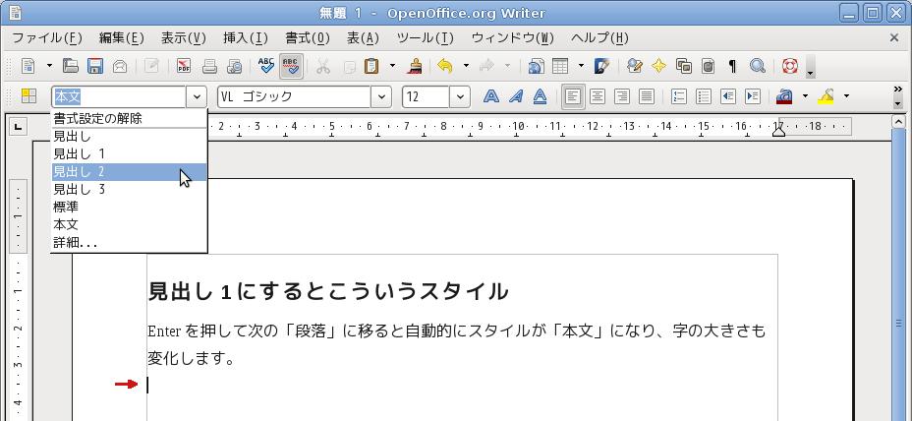
Task: Click the Paste clipboard icon
Action: pyautogui.click(x=371, y=66)
